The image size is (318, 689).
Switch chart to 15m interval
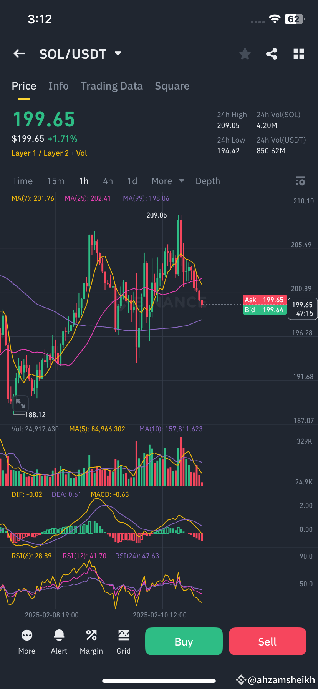[x=56, y=181]
